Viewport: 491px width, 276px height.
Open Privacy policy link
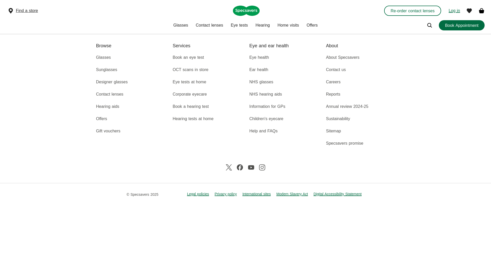tap(225, 194)
